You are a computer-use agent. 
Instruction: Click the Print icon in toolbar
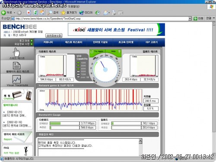114,13
